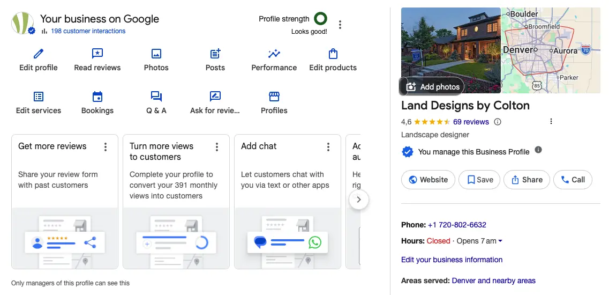Click Add photos on house thumbnail
Screen dimensions: 609x295
click(433, 87)
